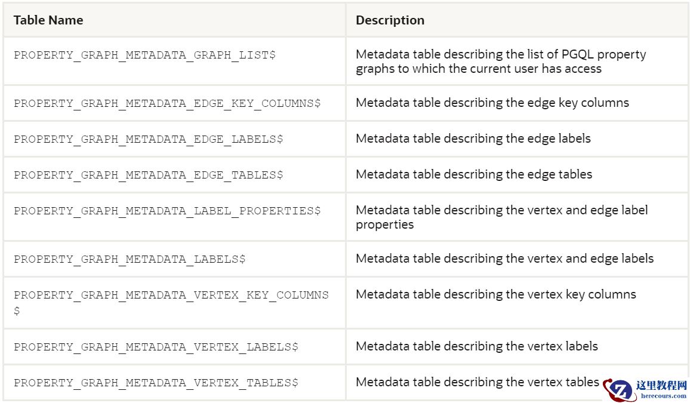
Task: Select PROPERTY_GRAPH_METADATA_LABEL_PROPERTIES$ table name
Action: coord(167,211)
